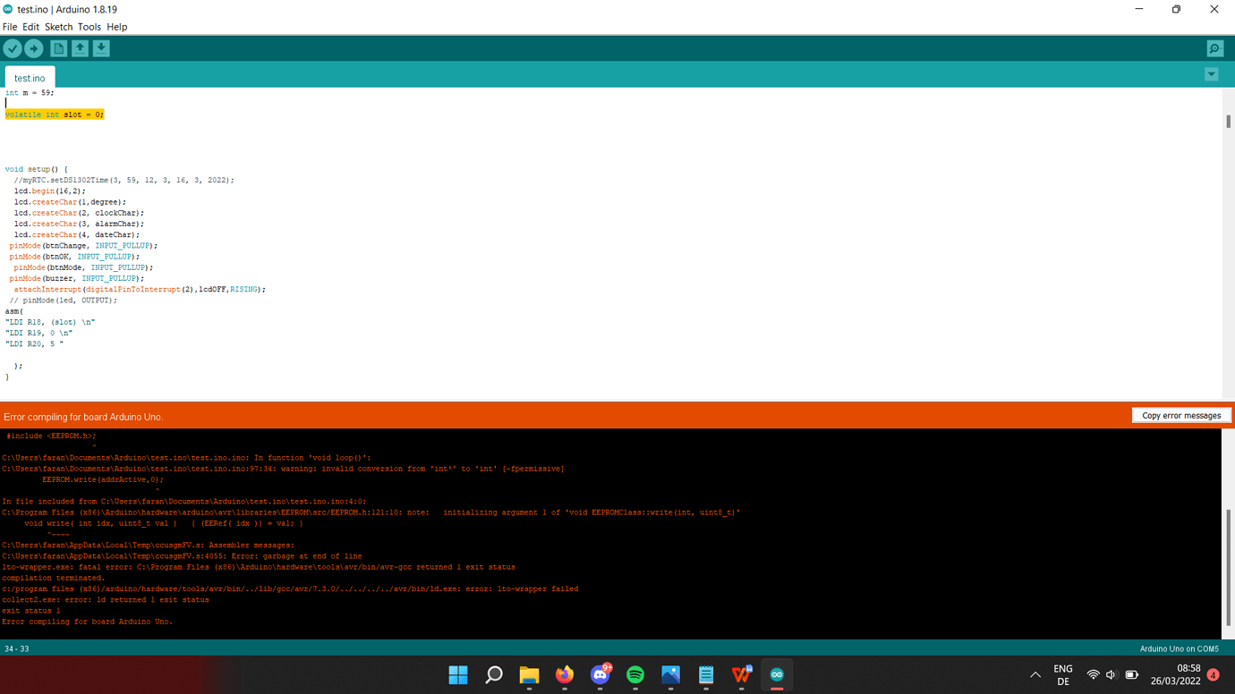The width and height of the screenshot is (1235, 694).
Task: Open Spotify from the taskbar
Action: [x=635, y=675]
